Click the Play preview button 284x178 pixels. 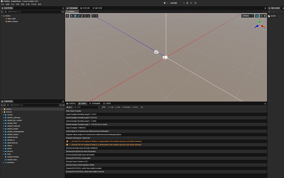pyautogui.click(x=187, y=3)
